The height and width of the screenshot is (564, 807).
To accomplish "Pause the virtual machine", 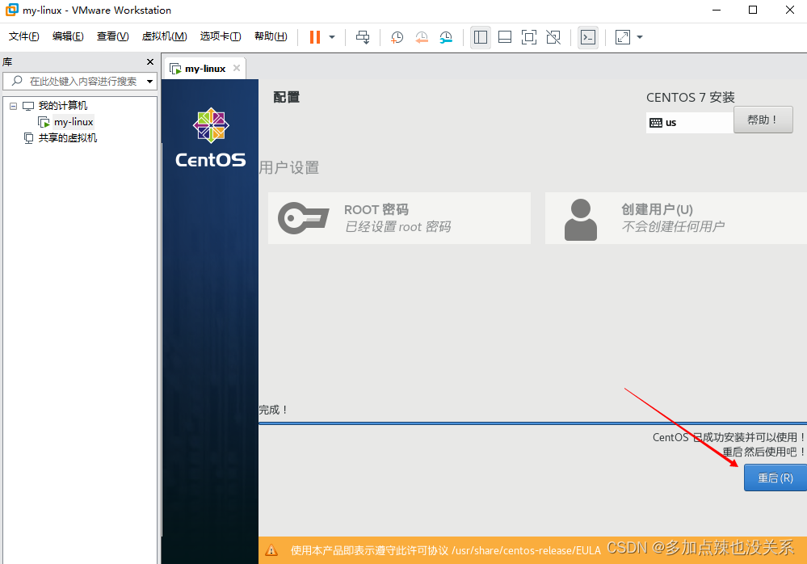I will (x=315, y=37).
